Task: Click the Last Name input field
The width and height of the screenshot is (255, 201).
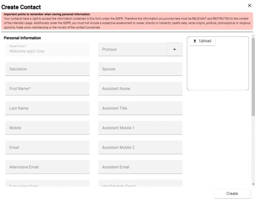Action: tap(48, 108)
